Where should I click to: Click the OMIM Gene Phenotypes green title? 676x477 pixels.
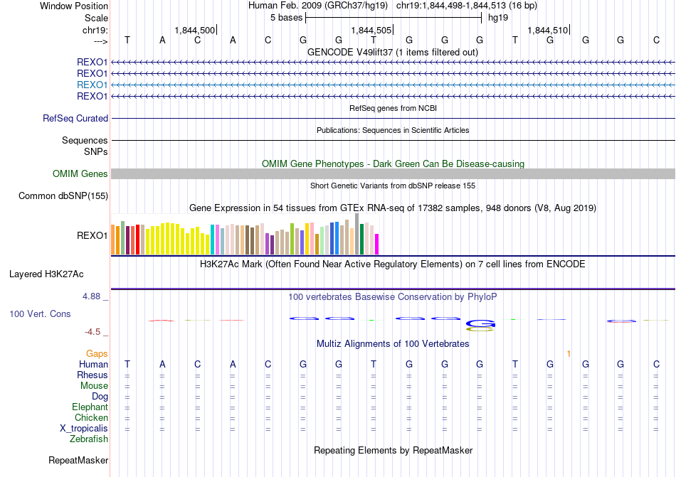392,164
